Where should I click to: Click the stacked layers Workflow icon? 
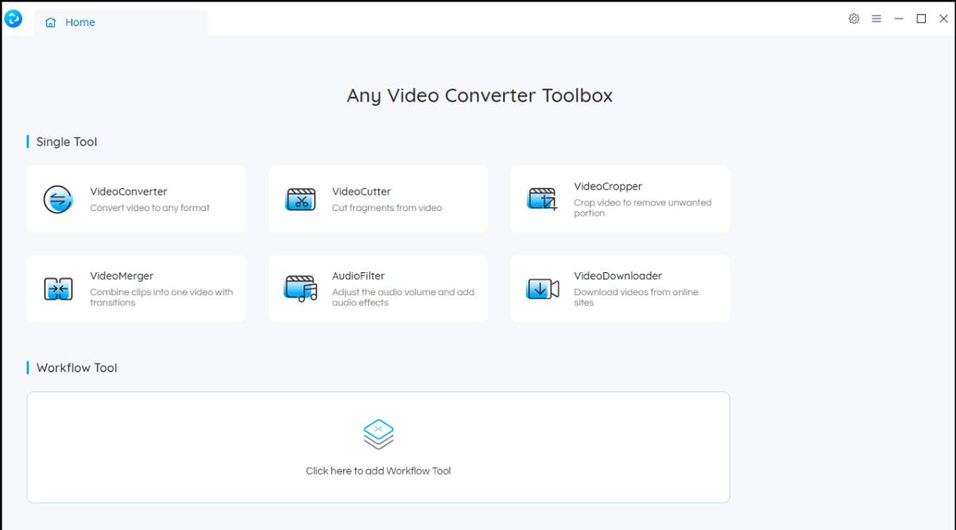coord(378,435)
